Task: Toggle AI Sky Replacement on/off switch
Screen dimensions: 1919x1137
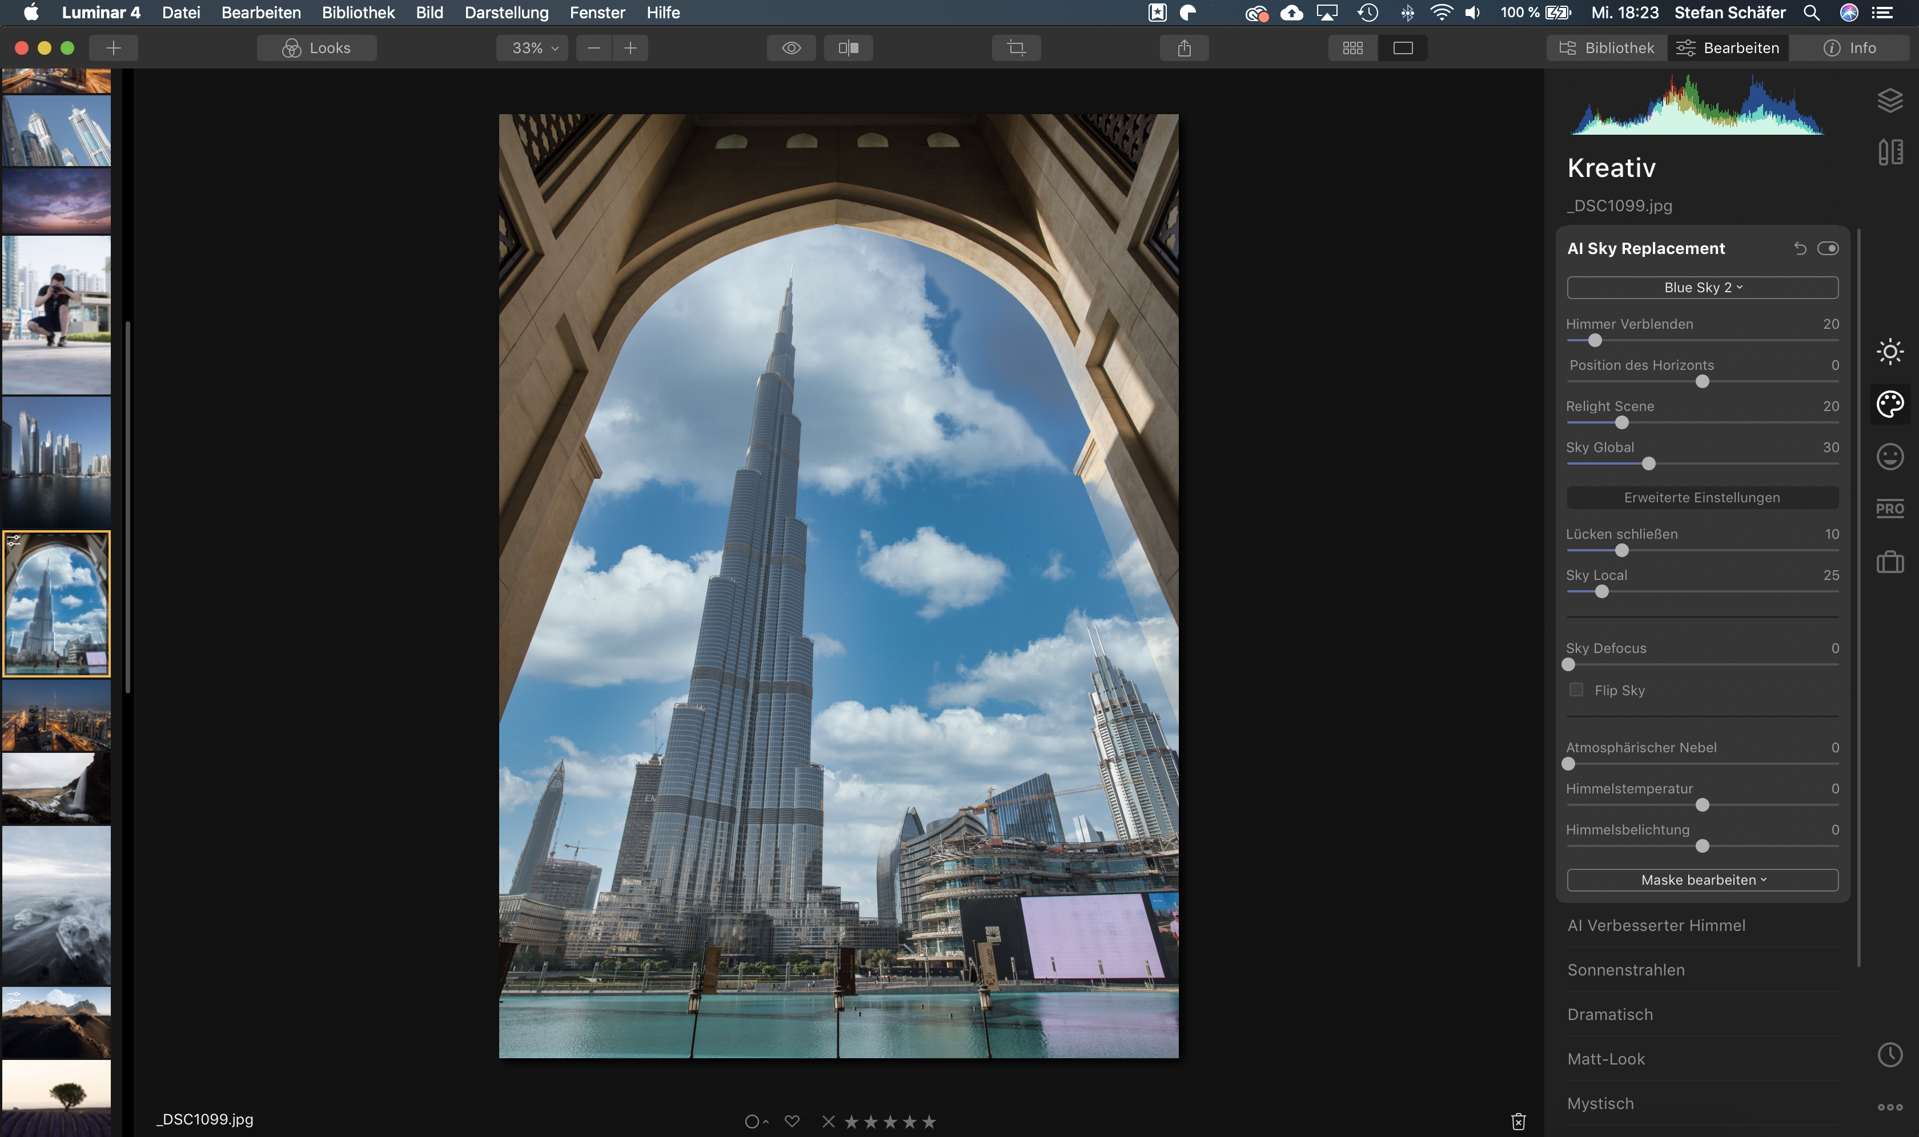Action: [1827, 248]
